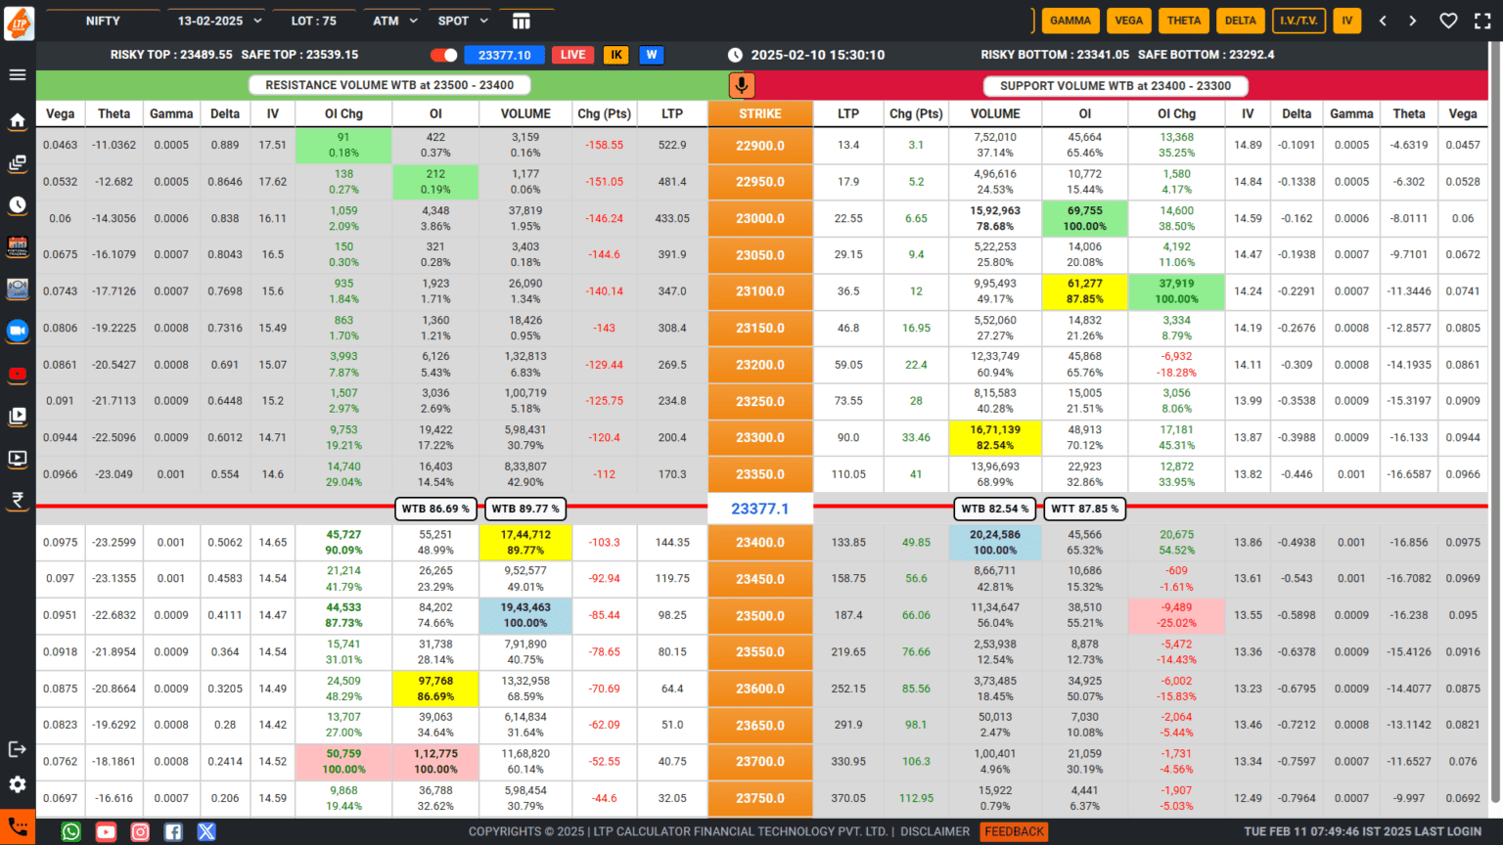The width and height of the screenshot is (1503, 845).
Task: Enter fullscreen using the expand icon
Action: click(x=1481, y=20)
